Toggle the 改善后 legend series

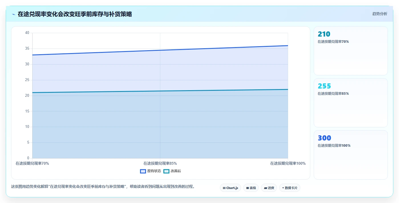[x=172, y=171]
